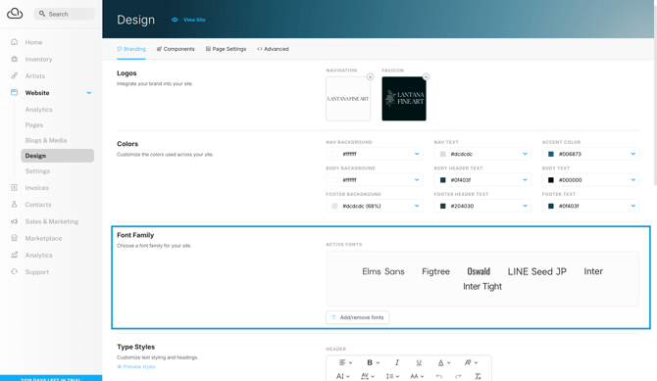The image size is (657, 381).
Task: Open the Body Header Text color dropdown
Action: coord(482,179)
